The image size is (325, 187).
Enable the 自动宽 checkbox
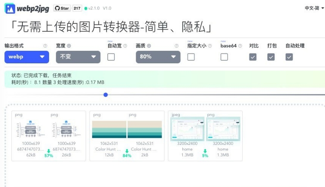pyautogui.click(x=111, y=57)
